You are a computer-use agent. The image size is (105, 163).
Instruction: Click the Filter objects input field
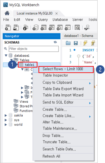(x=34, y=49)
